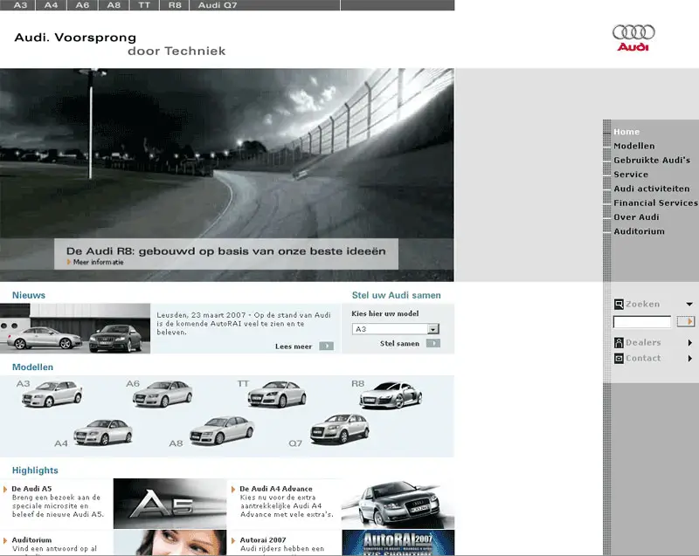Open Financial Services in side navigation
This screenshot has height=556, width=699.
(x=655, y=203)
